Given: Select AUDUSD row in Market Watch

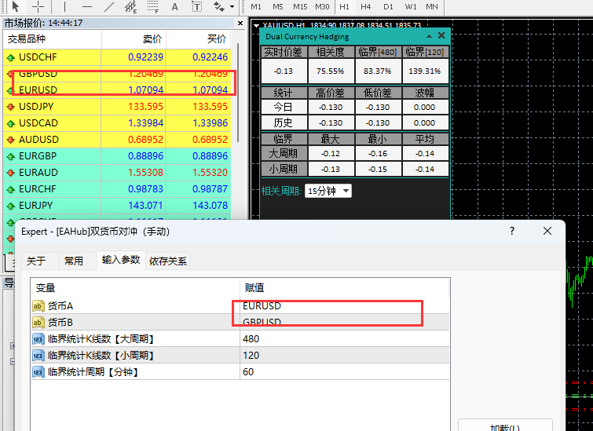Looking at the screenshot, I should pyautogui.click(x=117, y=140).
